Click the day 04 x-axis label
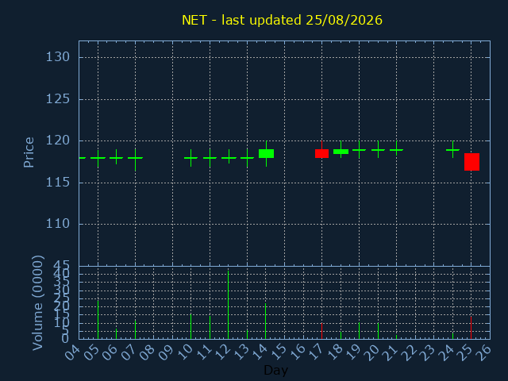The height and width of the screenshot is (381, 508). point(72,352)
